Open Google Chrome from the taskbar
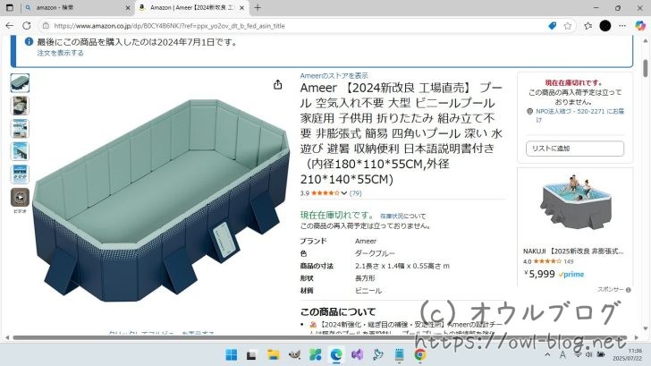This screenshot has width=651, height=366. click(420, 354)
